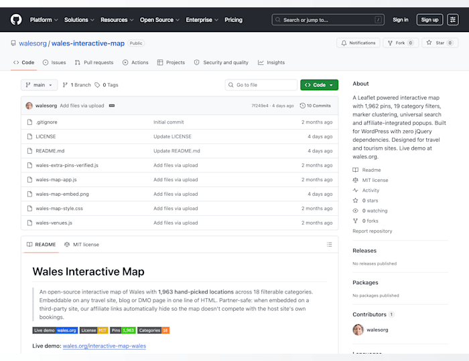Image resolution: width=469 pixels, height=361 pixels.
Task: Open the Initial commit message link
Action: coord(168,122)
